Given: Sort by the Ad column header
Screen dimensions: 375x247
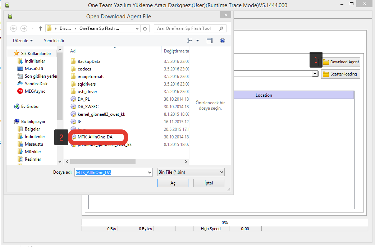Looking at the screenshot, I should click(73, 51).
